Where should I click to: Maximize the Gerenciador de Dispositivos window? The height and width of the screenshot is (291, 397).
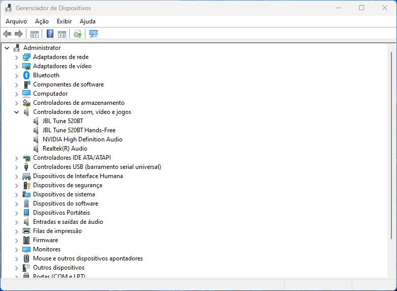[361, 8]
